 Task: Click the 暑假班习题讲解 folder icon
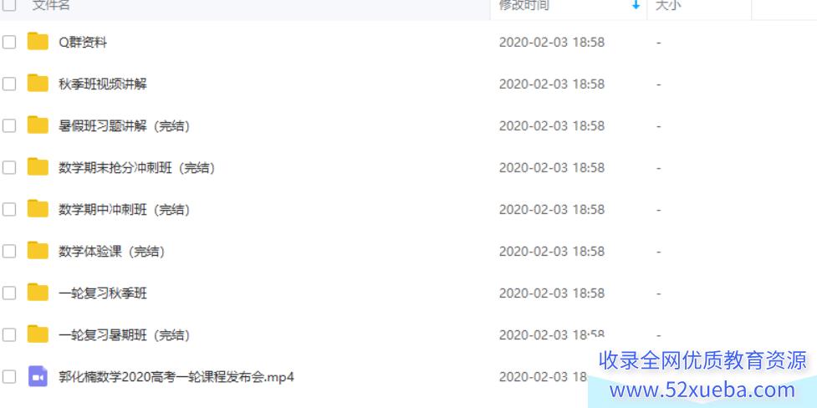[x=38, y=125]
